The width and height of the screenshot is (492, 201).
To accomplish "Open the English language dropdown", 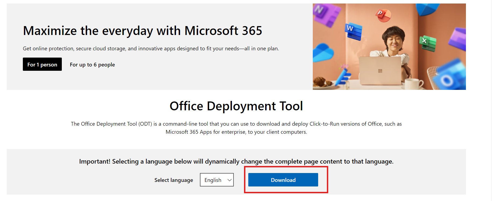I will coord(217,180).
